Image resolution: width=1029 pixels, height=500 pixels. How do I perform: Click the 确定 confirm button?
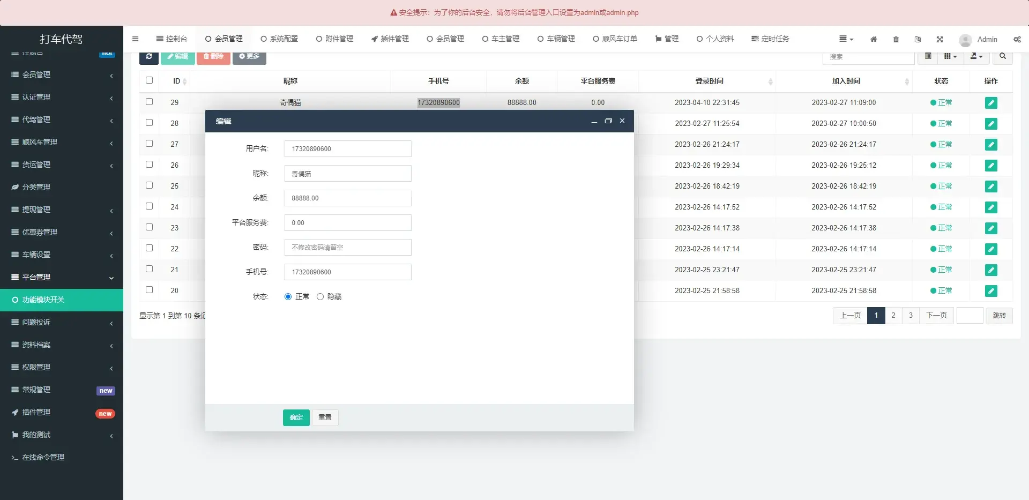pos(296,417)
